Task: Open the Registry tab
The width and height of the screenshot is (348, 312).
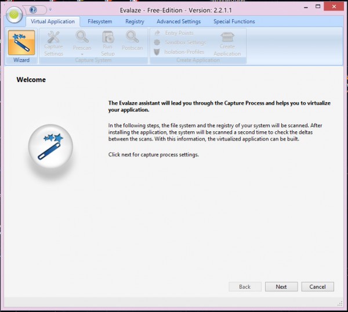Action: [135, 21]
